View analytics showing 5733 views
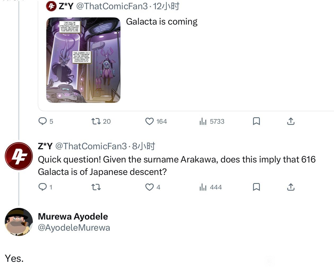Screen dimensions: 334x270 point(203,121)
